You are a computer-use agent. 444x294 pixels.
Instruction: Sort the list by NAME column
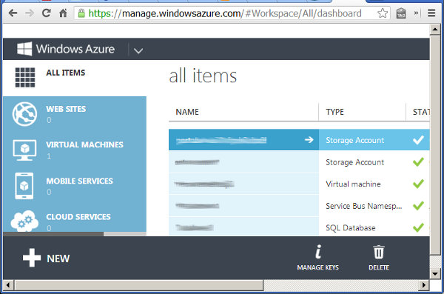coord(187,112)
